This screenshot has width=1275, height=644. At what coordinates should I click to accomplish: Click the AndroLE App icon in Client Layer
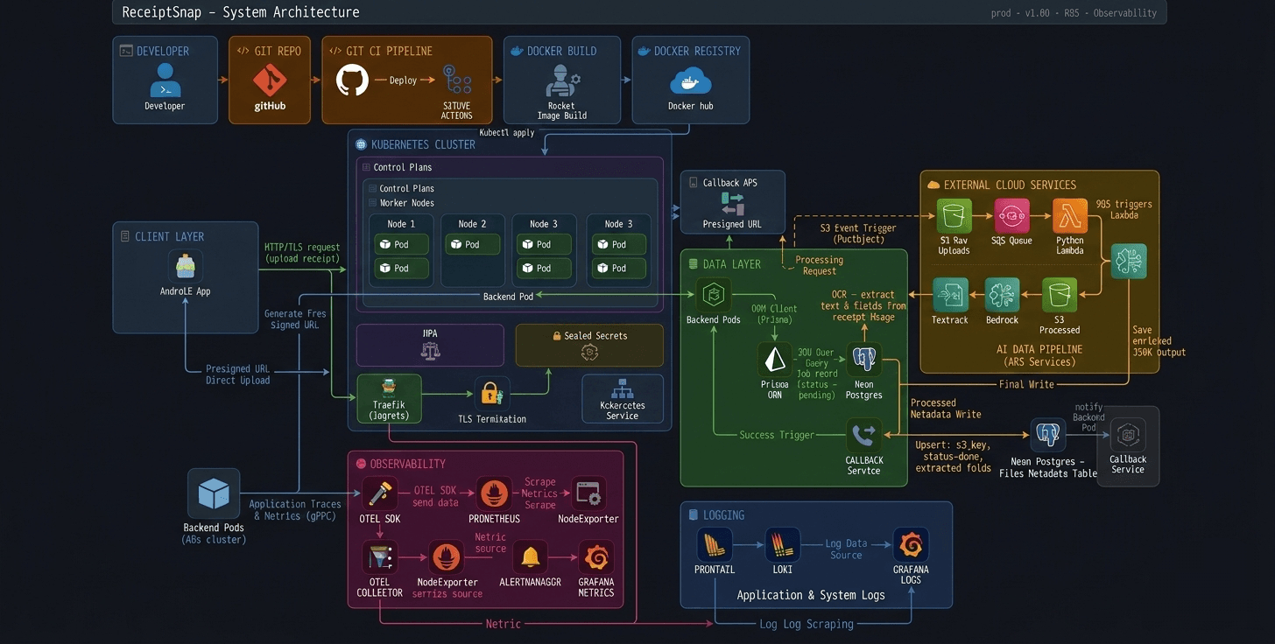[186, 266]
